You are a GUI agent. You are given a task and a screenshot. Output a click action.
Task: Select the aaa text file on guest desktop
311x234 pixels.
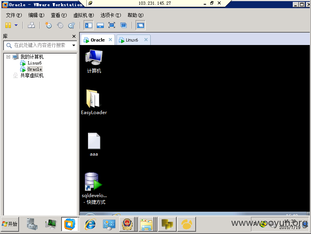[94, 144]
